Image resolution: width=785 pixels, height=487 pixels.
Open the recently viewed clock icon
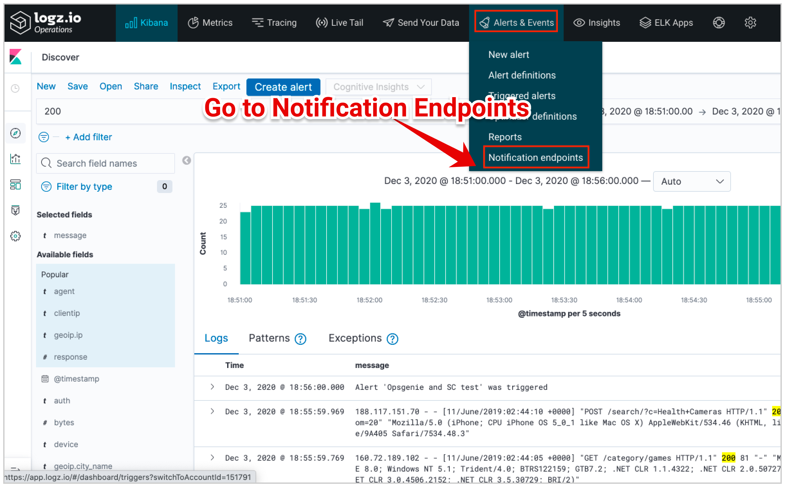coord(15,88)
